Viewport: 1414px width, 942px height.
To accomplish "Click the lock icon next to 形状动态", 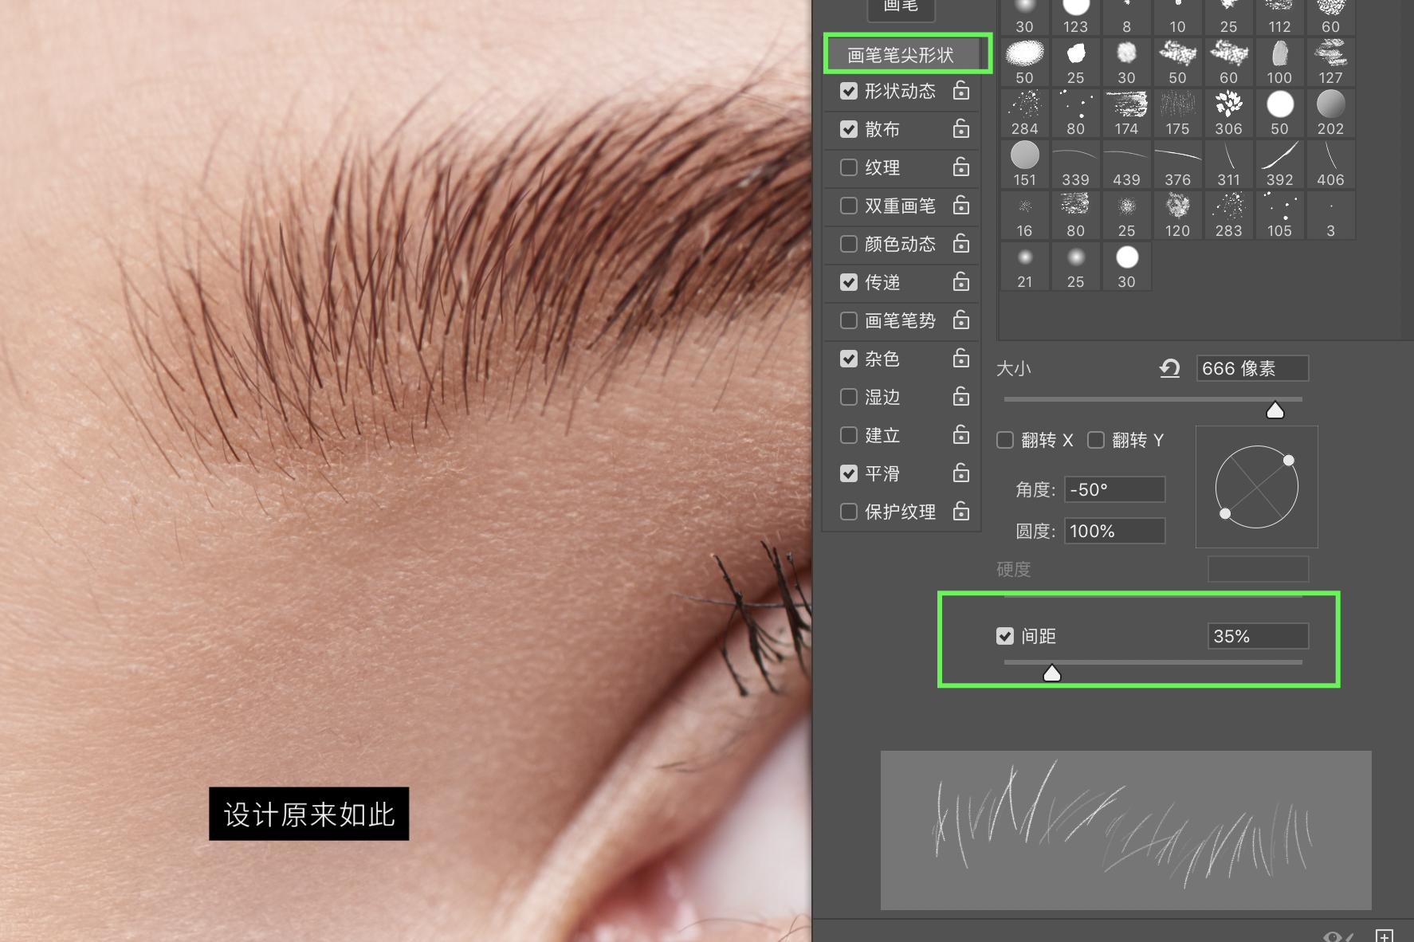I will pyautogui.click(x=961, y=90).
